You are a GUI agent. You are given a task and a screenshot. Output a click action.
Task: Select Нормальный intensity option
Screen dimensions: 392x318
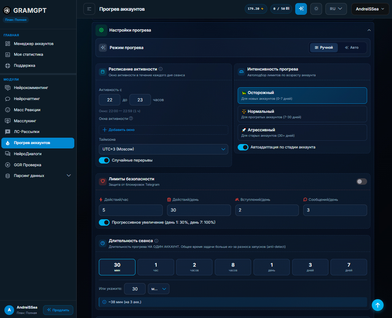click(x=302, y=114)
